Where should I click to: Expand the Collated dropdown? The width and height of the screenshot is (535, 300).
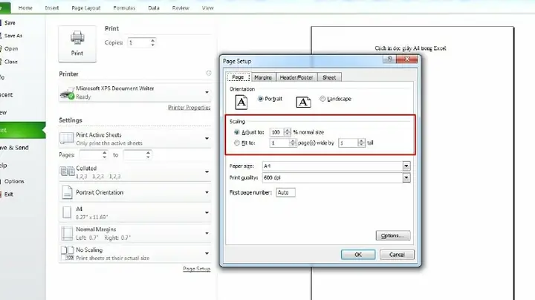click(207, 172)
